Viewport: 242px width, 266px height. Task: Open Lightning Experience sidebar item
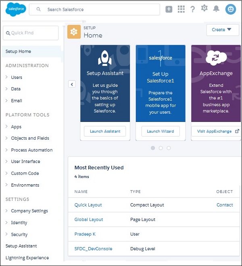point(27,258)
